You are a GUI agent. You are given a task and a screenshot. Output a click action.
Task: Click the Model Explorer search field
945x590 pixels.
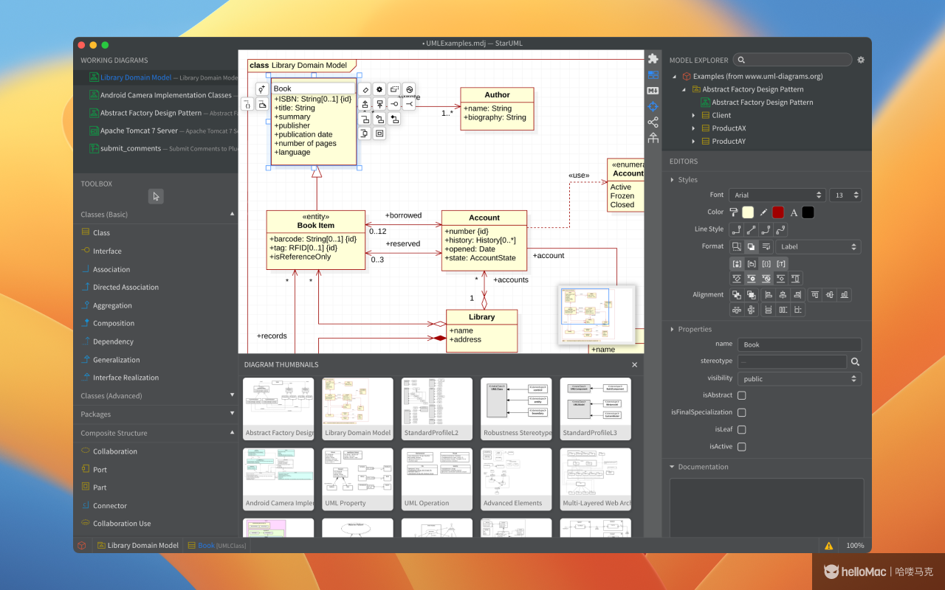793,60
